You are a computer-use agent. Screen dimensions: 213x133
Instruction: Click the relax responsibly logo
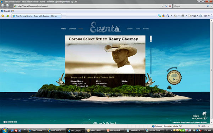pos(200,116)
